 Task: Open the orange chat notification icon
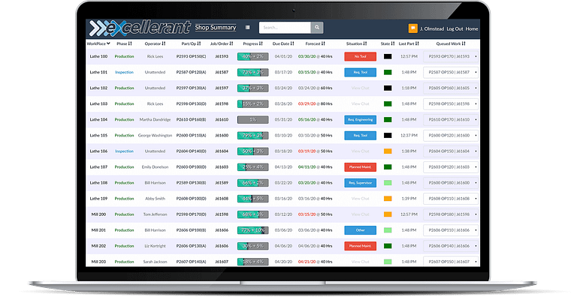click(x=413, y=28)
